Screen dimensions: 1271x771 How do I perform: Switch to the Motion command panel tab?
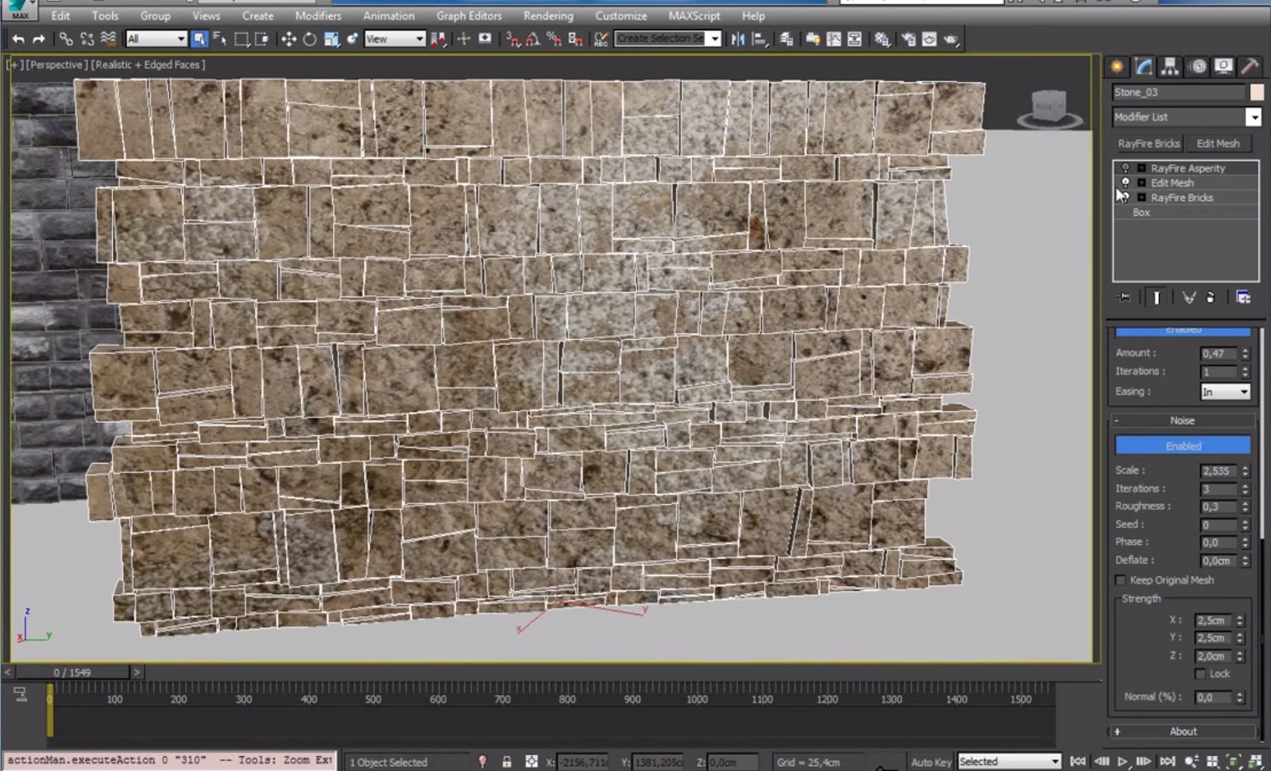coord(1197,67)
